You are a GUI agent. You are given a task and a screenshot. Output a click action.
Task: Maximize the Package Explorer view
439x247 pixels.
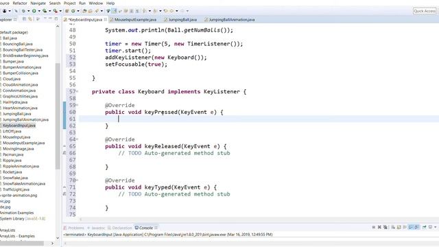tap(56, 19)
